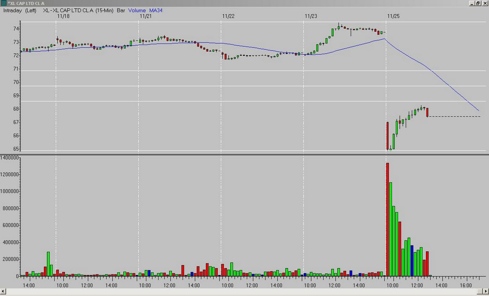
Task: Click the '*XL CAP LTD CL A' window title text
Action: point(26,3)
